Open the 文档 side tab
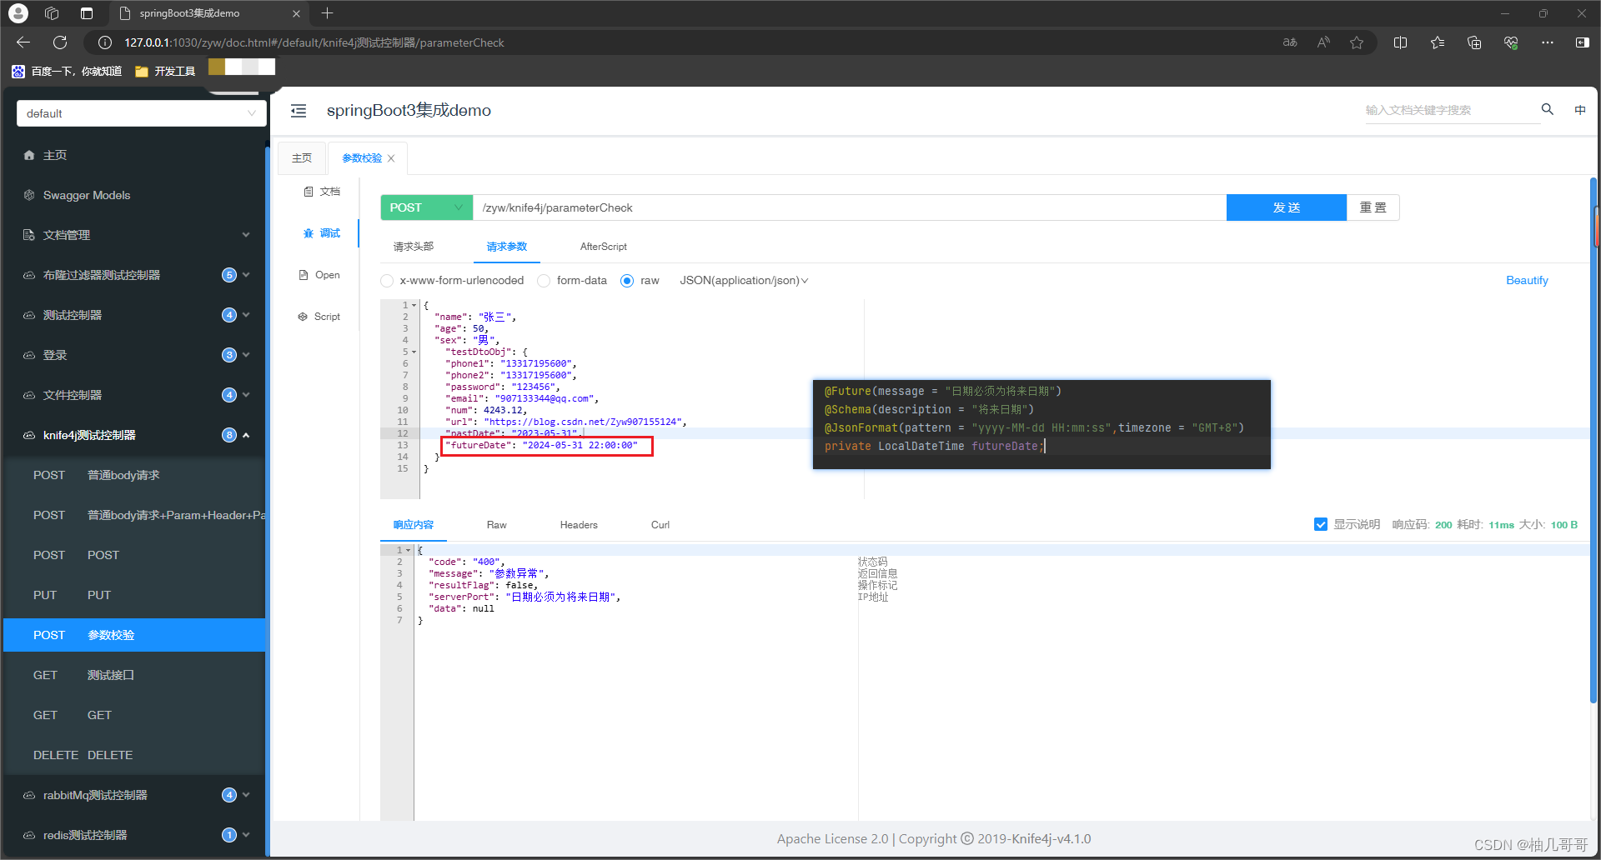Screen dimensions: 1601x860 [x=322, y=192]
